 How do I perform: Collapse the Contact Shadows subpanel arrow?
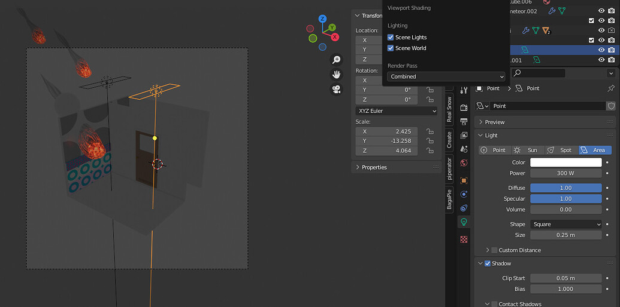(487, 304)
